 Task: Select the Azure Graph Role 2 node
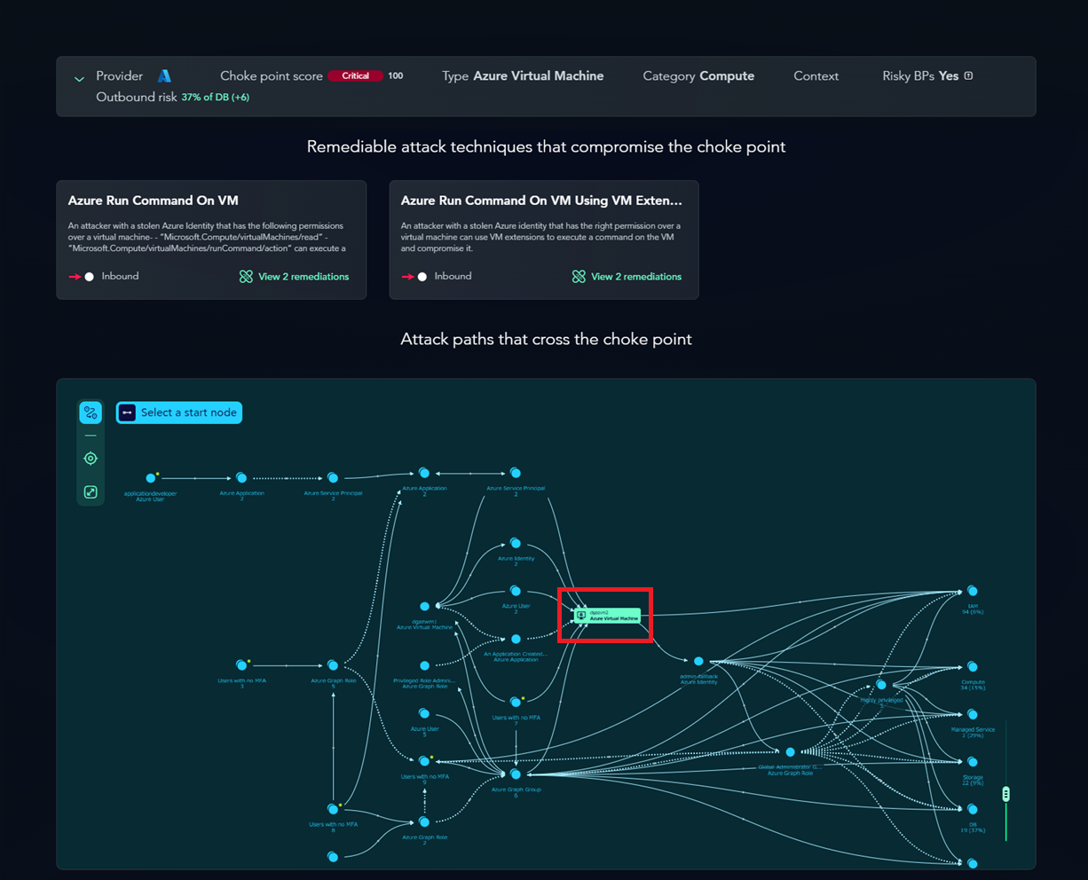coord(424,822)
